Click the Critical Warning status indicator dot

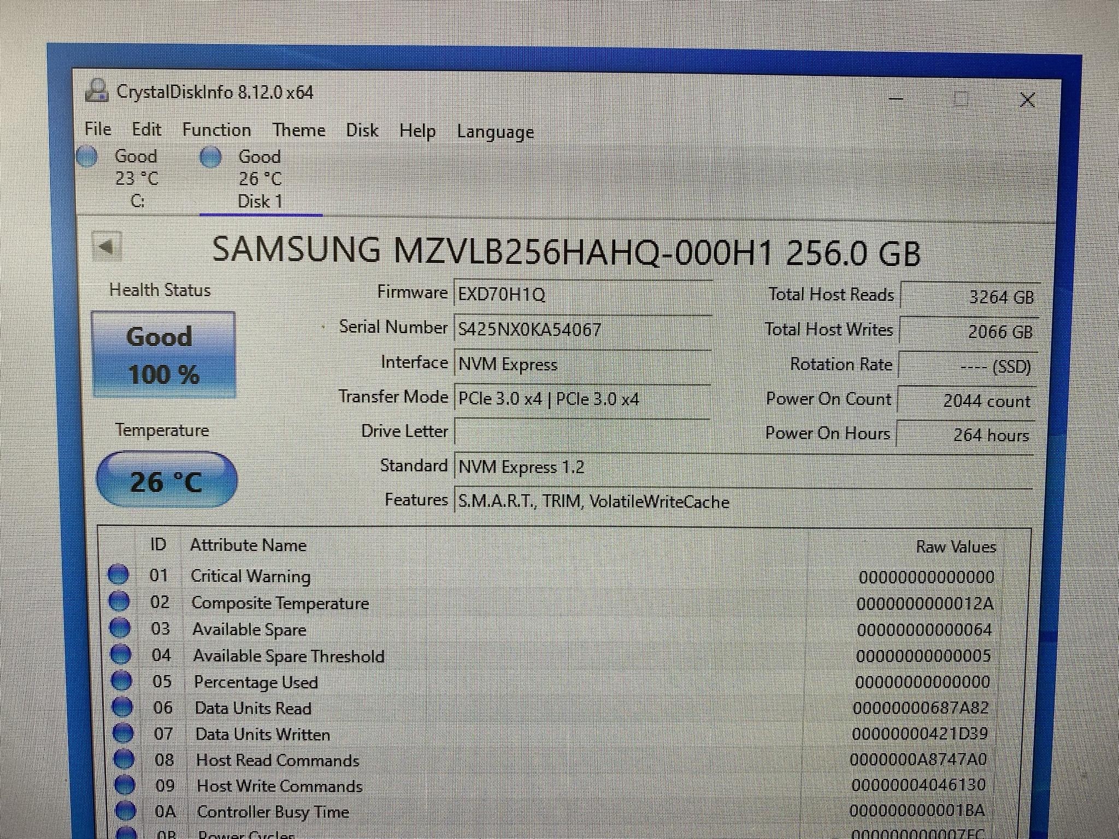[119, 575]
